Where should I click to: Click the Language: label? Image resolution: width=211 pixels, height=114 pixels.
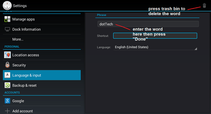[104, 47]
